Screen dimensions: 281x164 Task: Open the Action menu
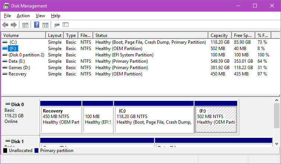click(x=23, y=16)
